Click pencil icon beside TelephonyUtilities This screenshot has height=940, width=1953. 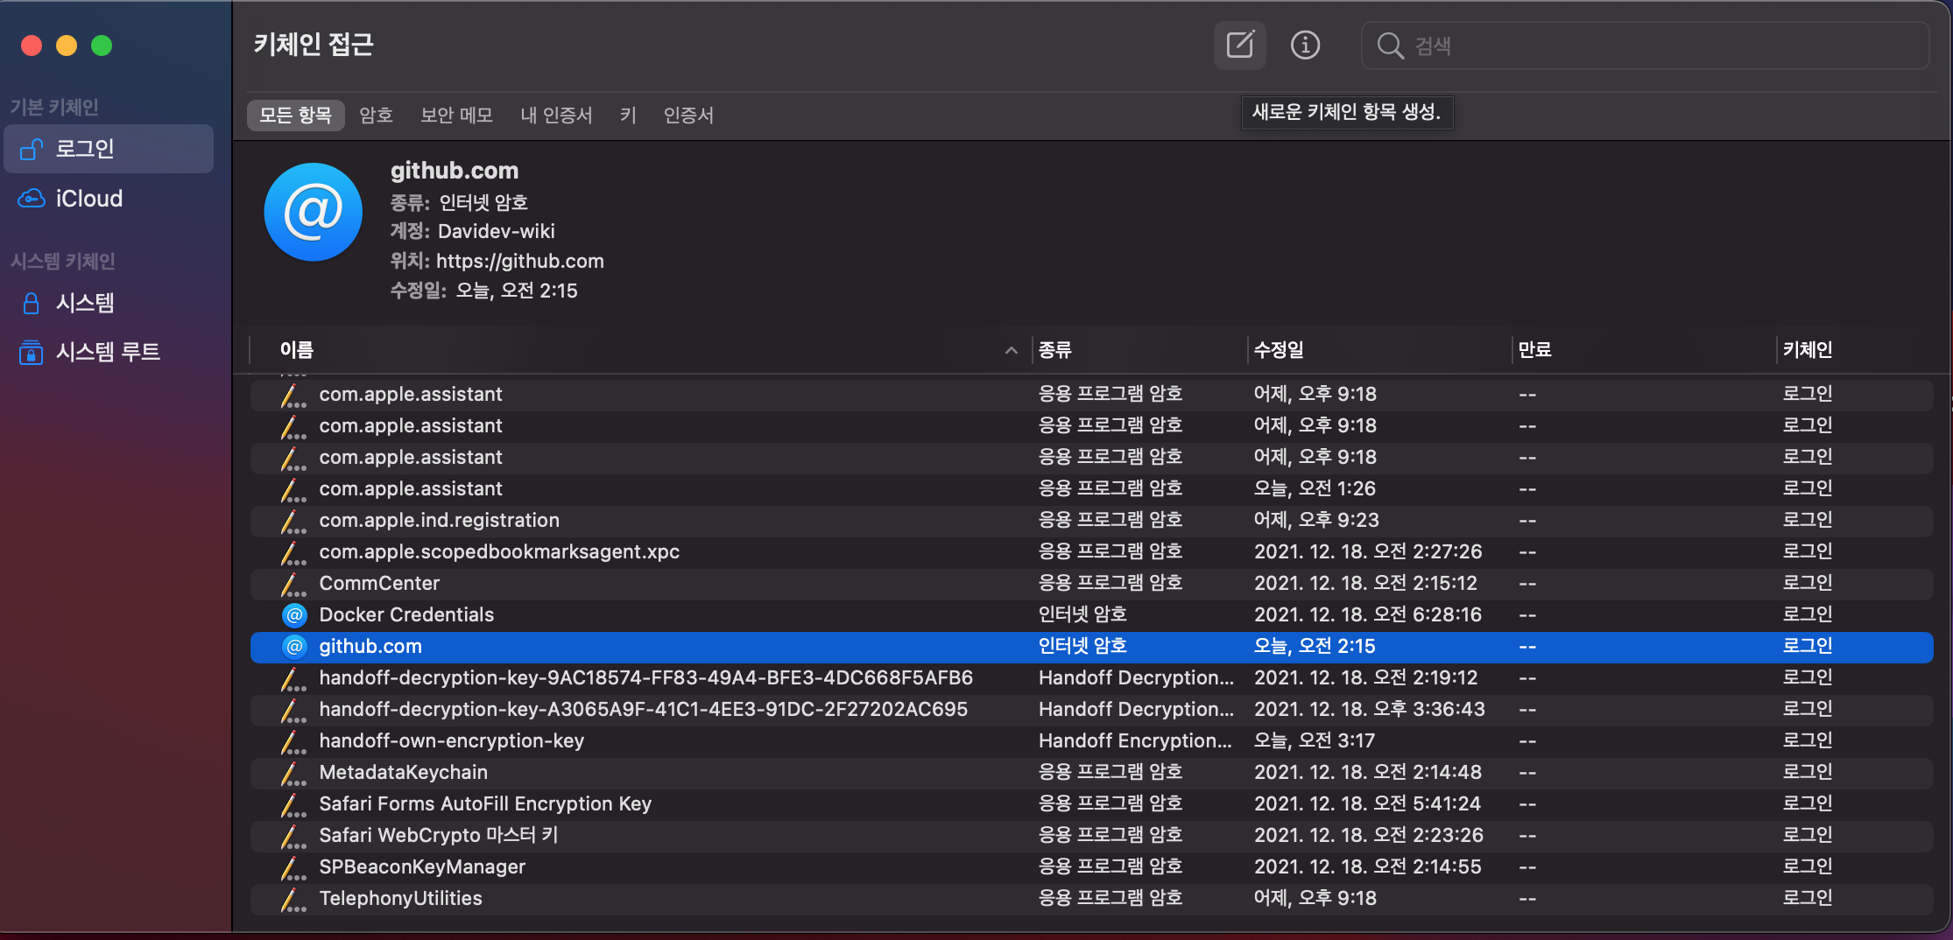tap(293, 899)
